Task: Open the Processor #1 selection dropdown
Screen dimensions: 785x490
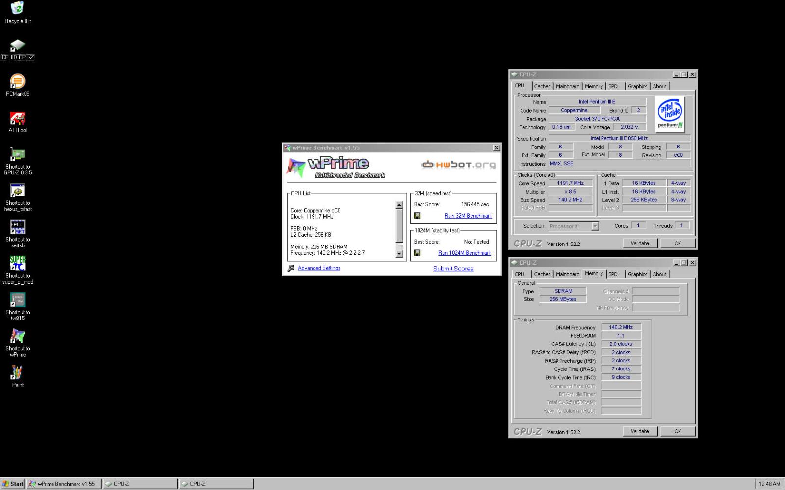Action: coord(595,226)
